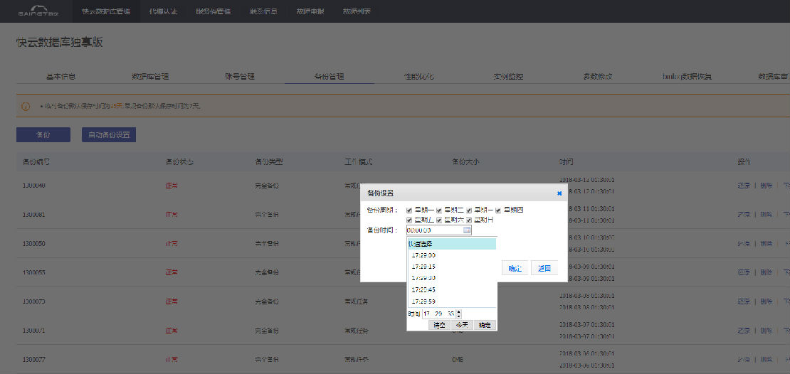
Task: Open the 实例监控 tab
Action: pyautogui.click(x=508, y=76)
